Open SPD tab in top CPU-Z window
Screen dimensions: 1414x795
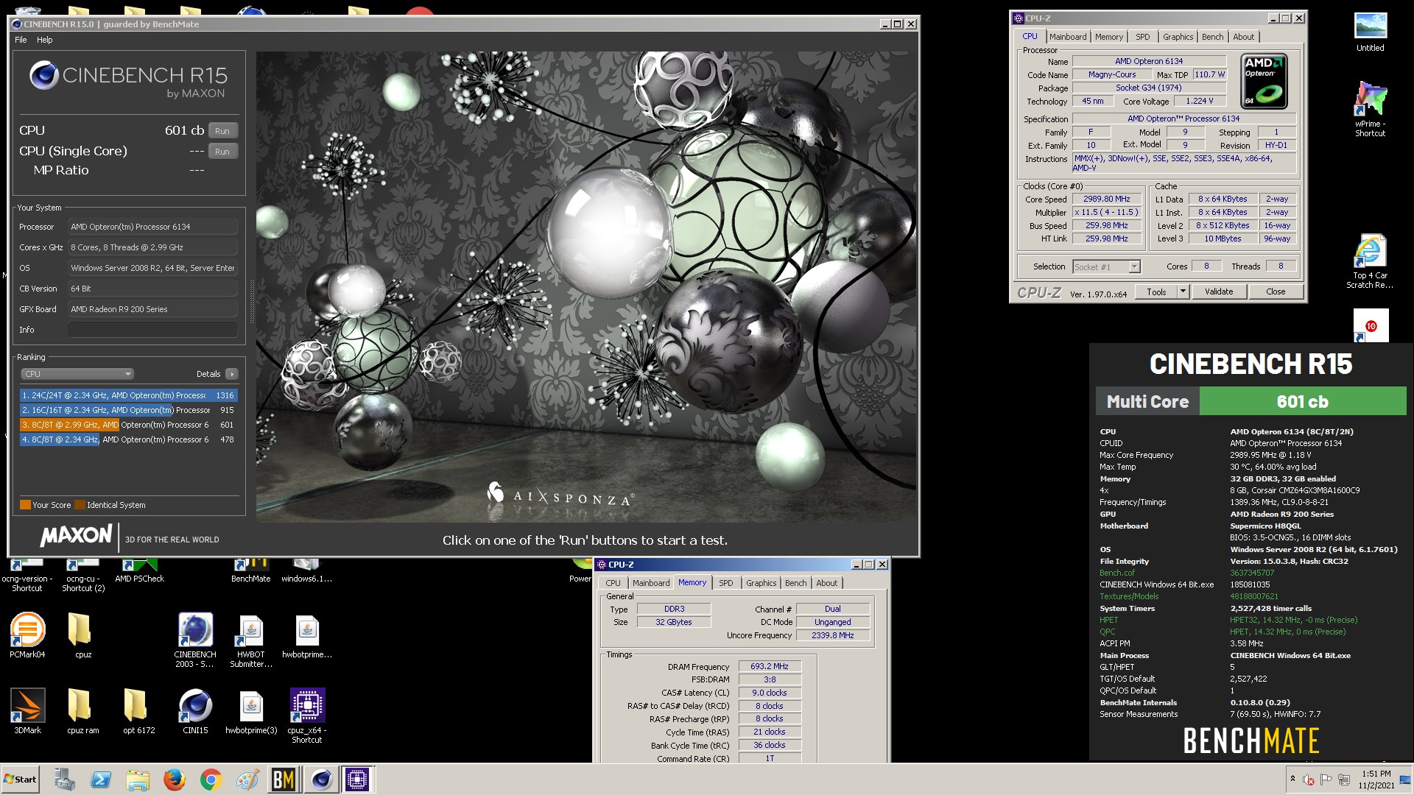(1142, 37)
